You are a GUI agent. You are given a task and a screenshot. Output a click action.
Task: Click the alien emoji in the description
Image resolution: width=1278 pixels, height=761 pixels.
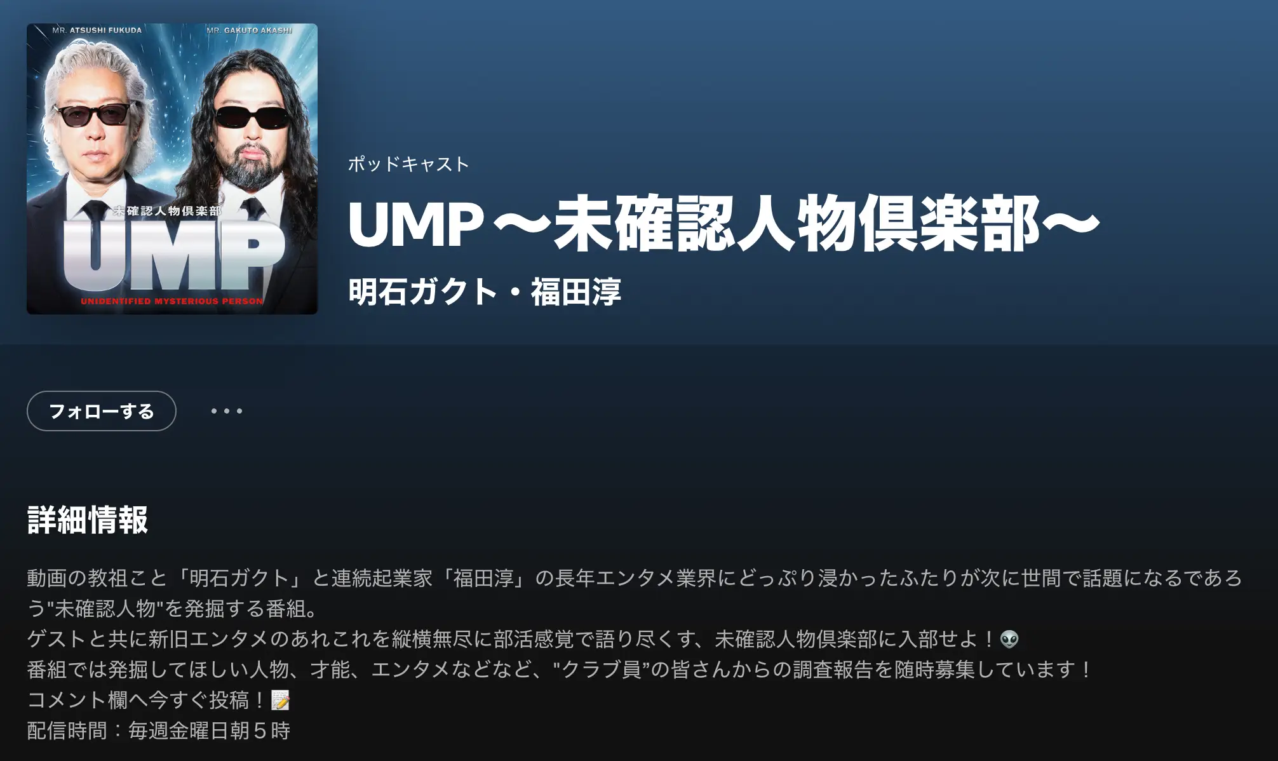coord(1009,639)
